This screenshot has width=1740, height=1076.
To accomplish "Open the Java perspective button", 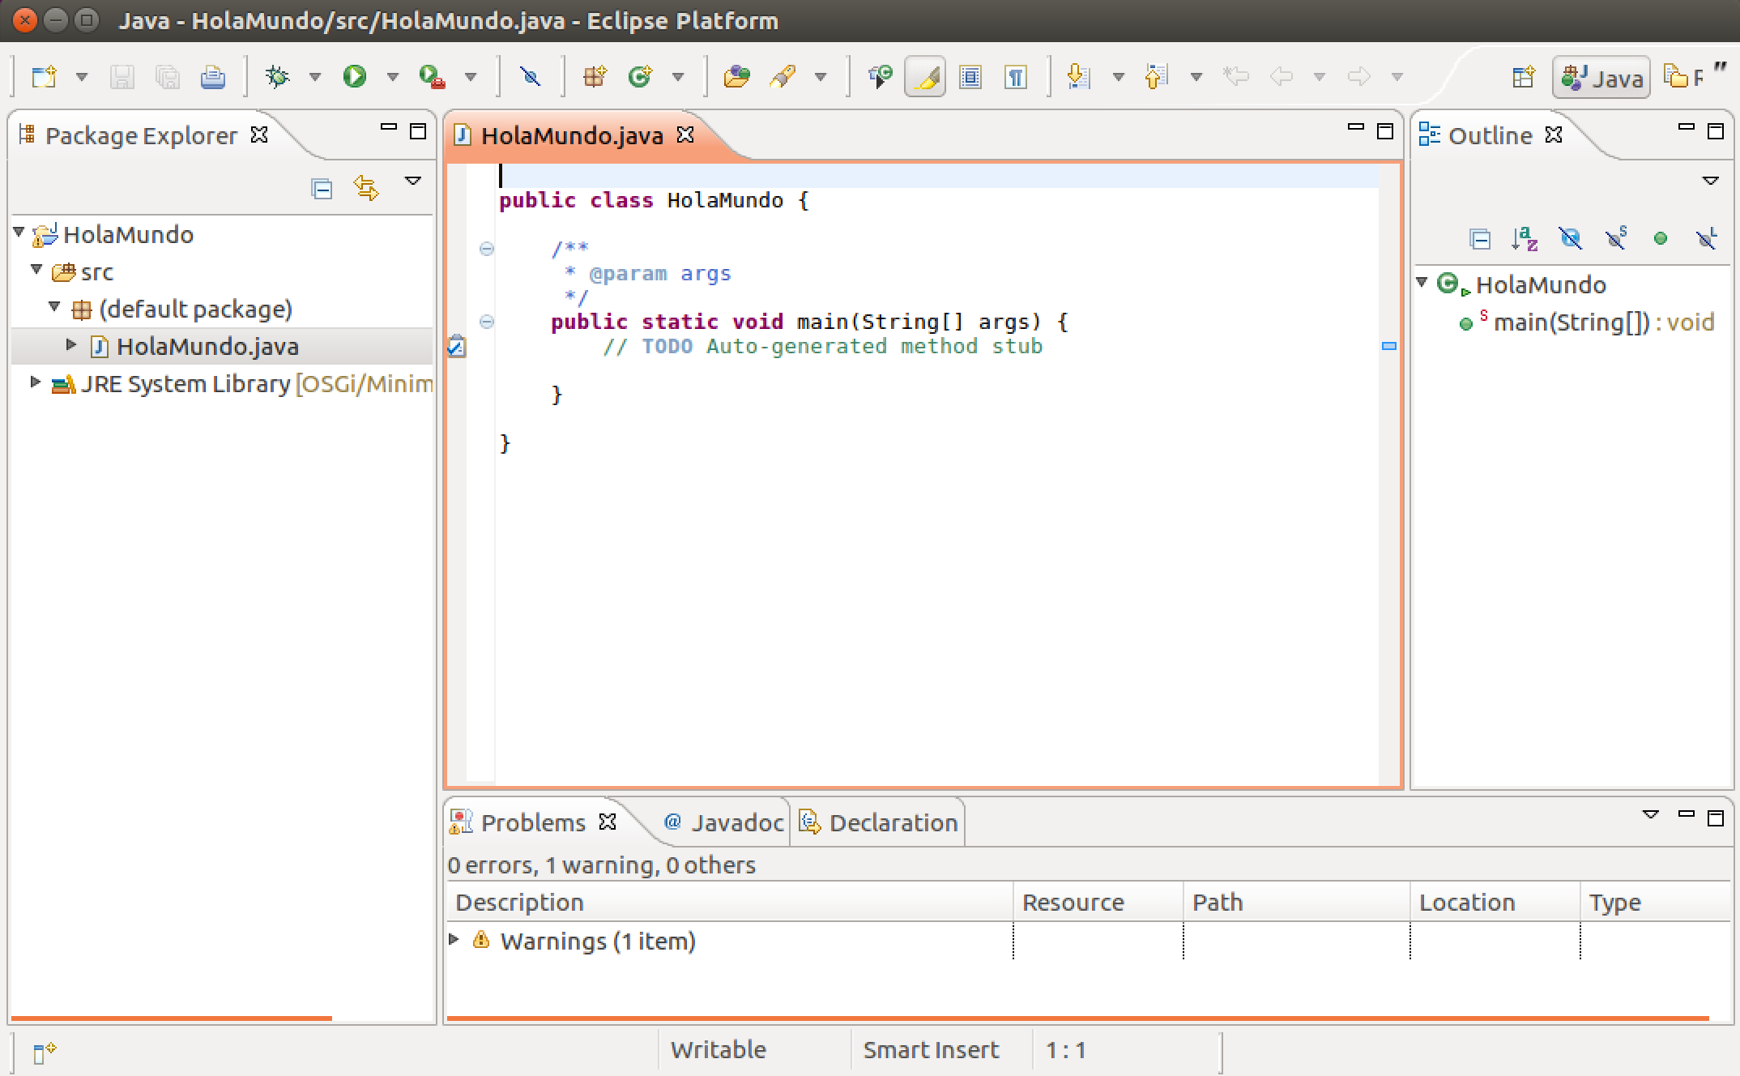I will (1600, 76).
